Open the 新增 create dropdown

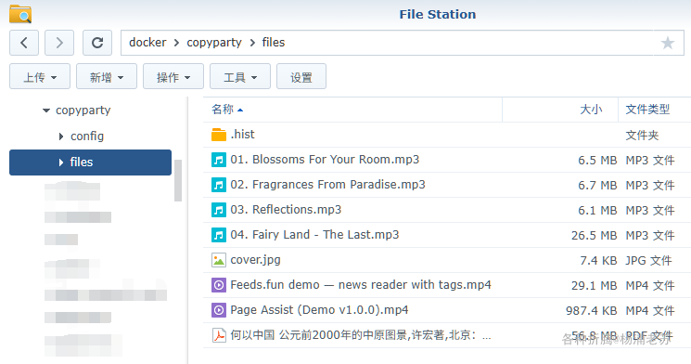(107, 76)
